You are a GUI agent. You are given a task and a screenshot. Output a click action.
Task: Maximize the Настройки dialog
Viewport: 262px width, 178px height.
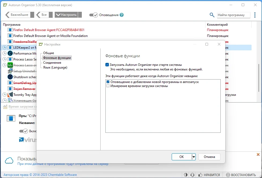point(207,44)
